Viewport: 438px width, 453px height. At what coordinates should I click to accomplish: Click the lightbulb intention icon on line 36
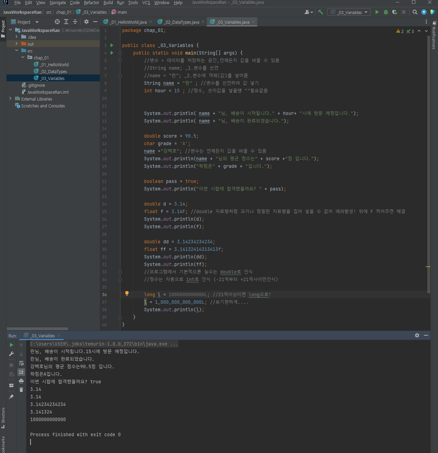coord(127,293)
